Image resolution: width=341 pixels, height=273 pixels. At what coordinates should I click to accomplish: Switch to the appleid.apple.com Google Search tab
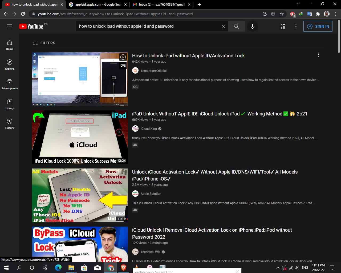click(x=98, y=5)
